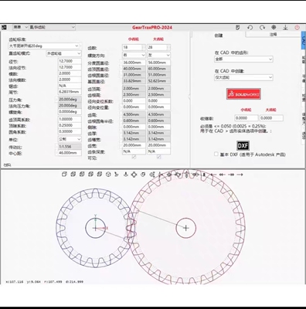Click the redo arrow icon in the title bar
306x309 pixels.
pyautogui.click(x=262, y=27)
